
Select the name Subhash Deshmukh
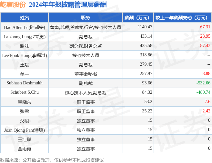(25, 83)
